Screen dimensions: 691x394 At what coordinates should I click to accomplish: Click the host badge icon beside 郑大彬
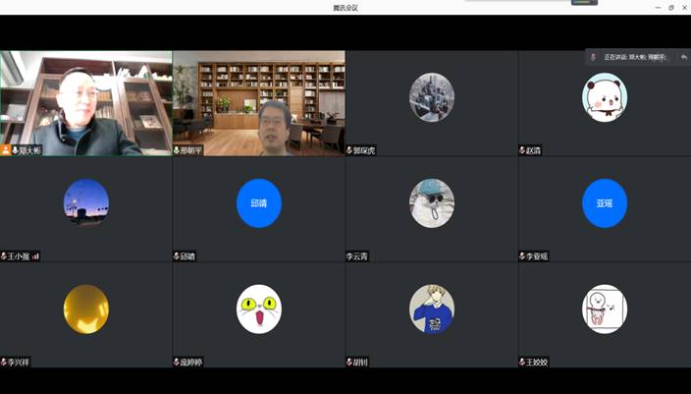click(6, 150)
